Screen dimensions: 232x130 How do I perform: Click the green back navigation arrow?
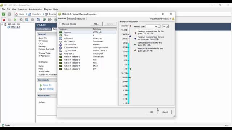pos(3,14)
